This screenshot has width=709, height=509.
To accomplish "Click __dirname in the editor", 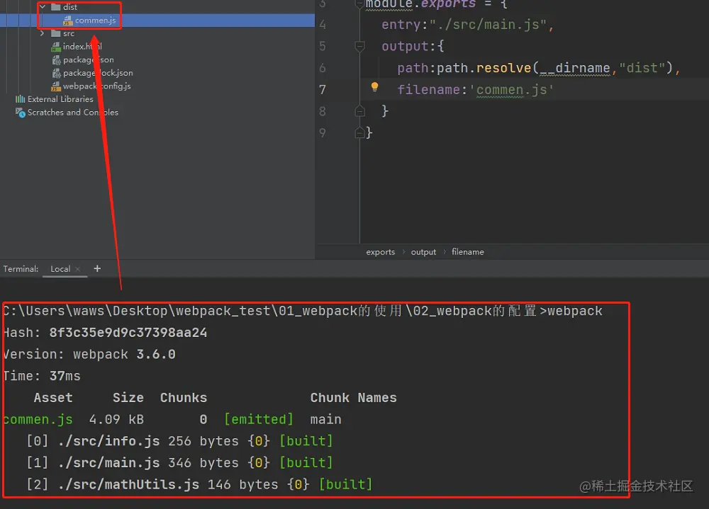I will tap(575, 68).
